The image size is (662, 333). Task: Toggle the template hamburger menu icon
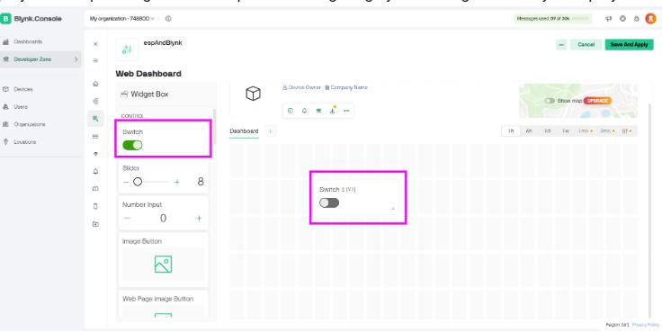coord(95,61)
